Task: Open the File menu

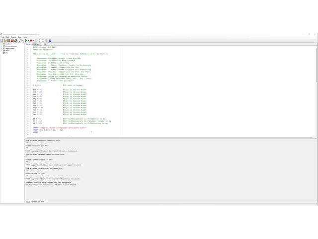Action: 3,37
